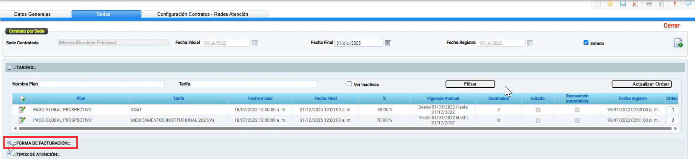The image size is (695, 159).
Task: Click the Filtrar button
Action: [x=470, y=84]
